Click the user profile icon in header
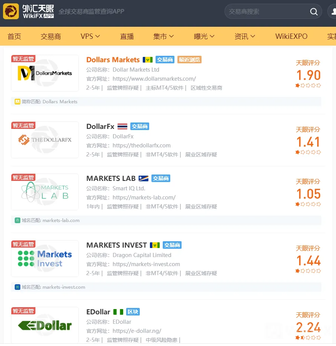 point(333,11)
